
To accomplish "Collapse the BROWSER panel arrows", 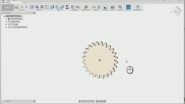I will click(x=3, y=13).
